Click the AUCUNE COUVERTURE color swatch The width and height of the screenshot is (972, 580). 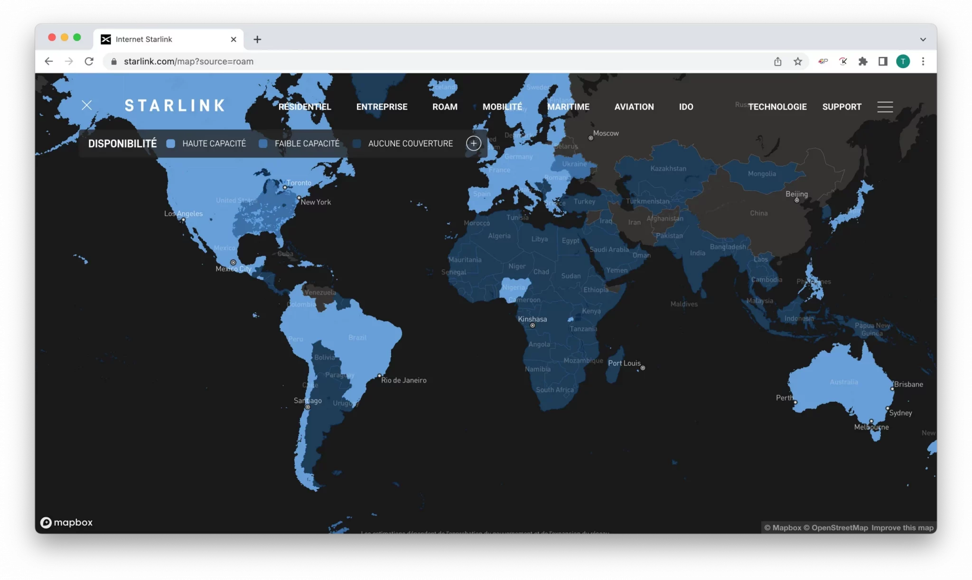tap(357, 144)
